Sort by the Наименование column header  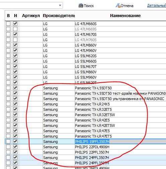125,16
